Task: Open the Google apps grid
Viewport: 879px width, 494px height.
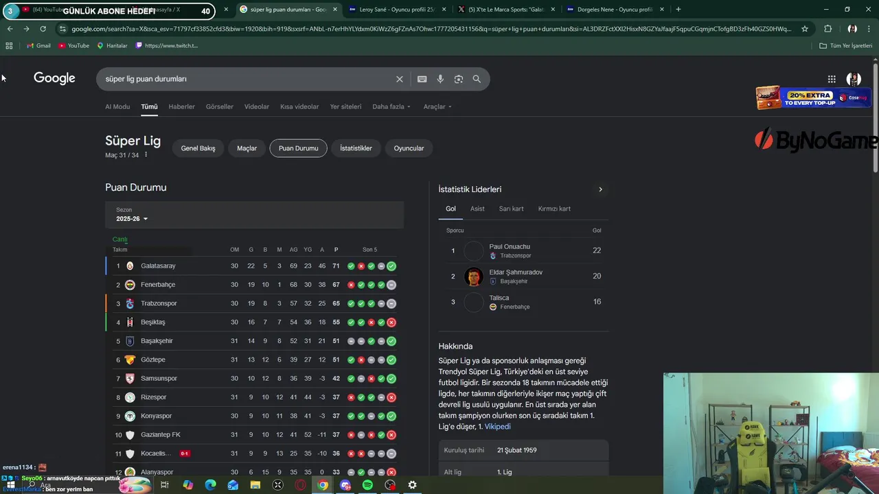Action: pyautogui.click(x=832, y=79)
